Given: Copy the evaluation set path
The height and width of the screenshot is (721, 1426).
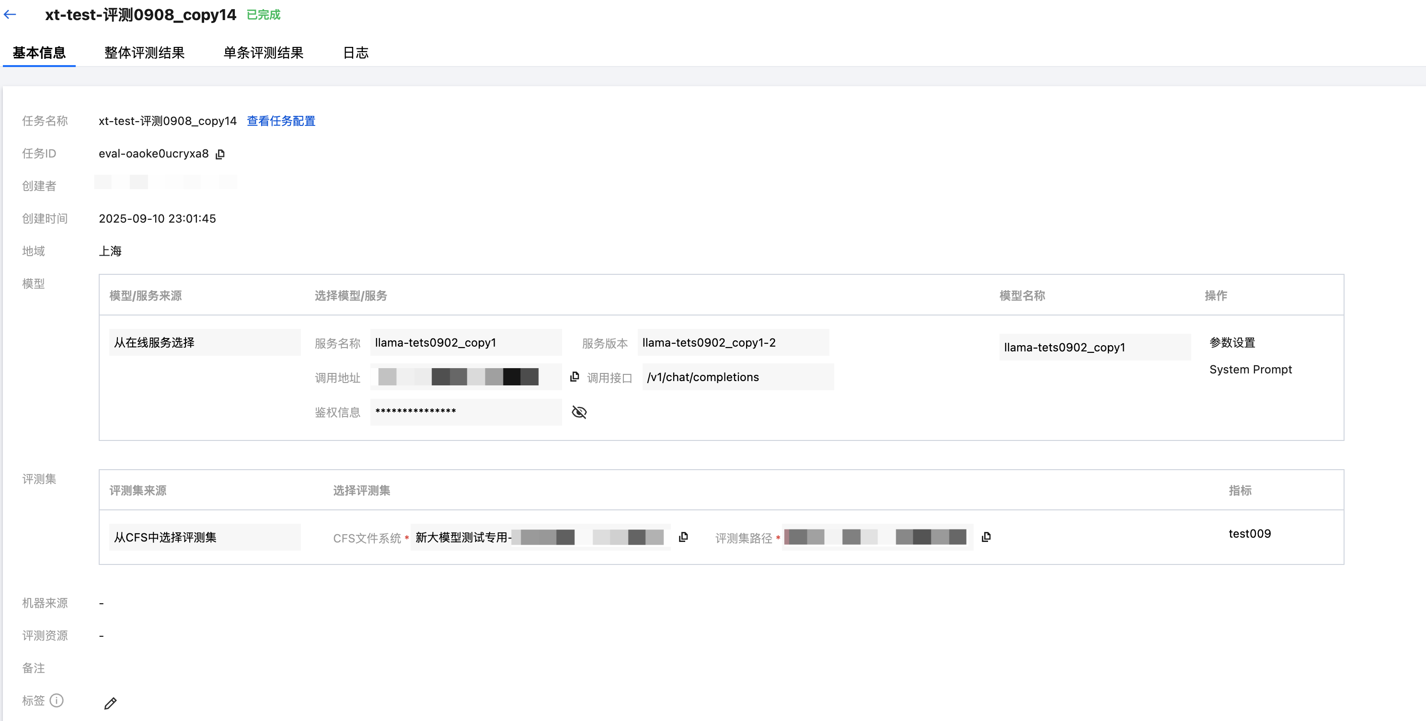Looking at the screenshot, I should [986, 537].
